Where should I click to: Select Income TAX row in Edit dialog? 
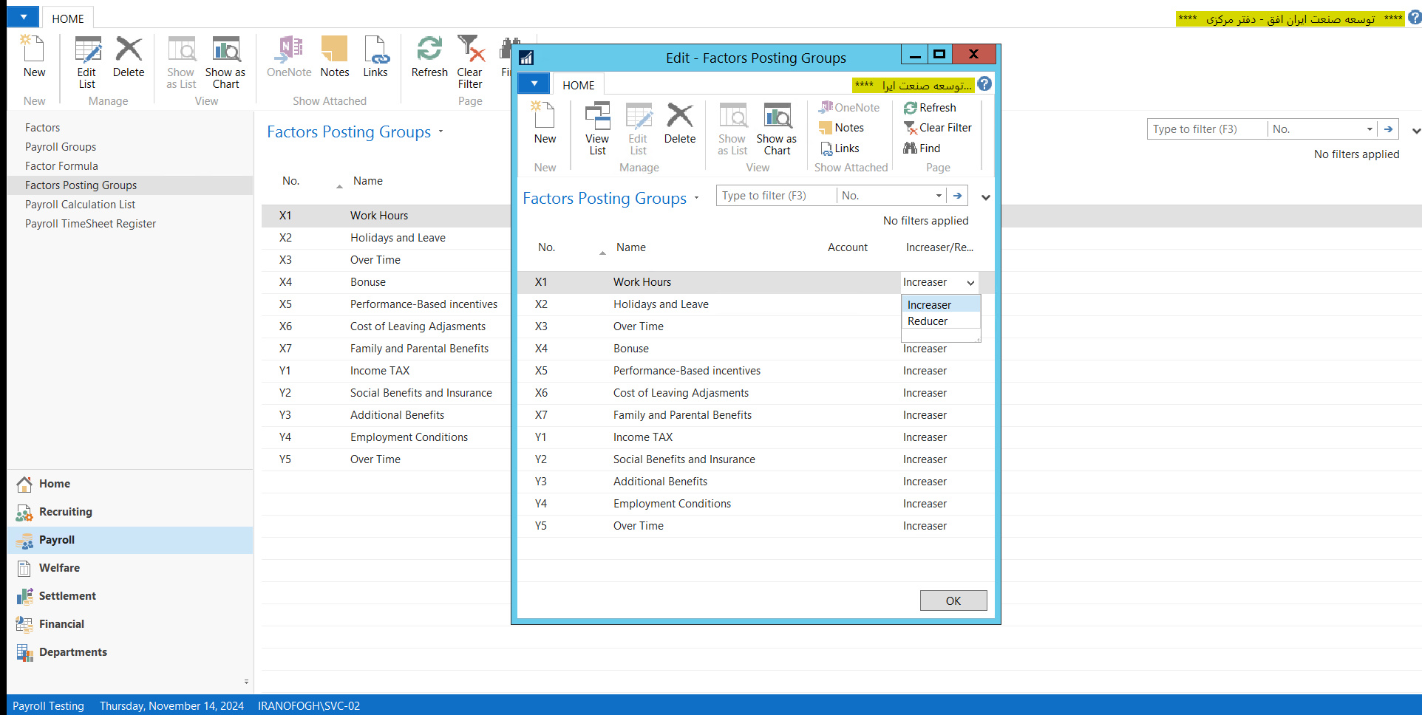tap(755, 437)
